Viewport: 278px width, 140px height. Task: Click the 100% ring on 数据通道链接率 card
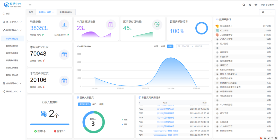tap(202, 28)
